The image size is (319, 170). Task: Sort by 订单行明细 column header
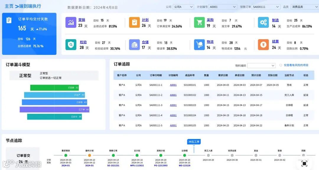point(156,75)
